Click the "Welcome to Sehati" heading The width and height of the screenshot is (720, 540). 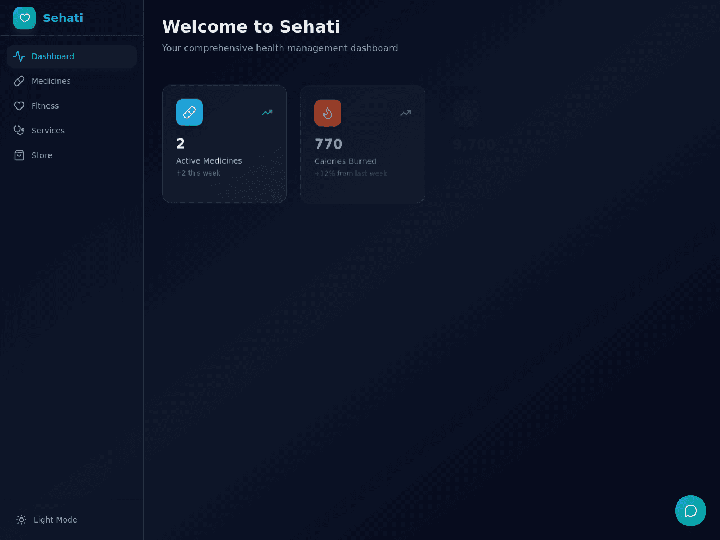coord(251,26)
